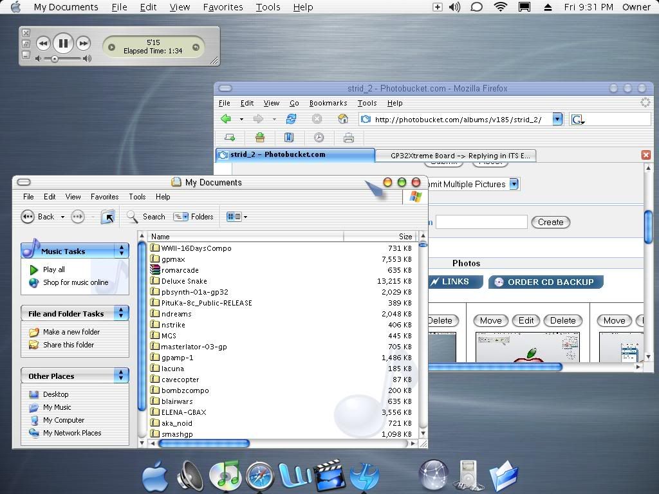Image resolution: width=659 pixels, height=494 pixels.
Task: Open Back history dropdown in My Documents
Action: pyautogui.click(x=62, y=217)
